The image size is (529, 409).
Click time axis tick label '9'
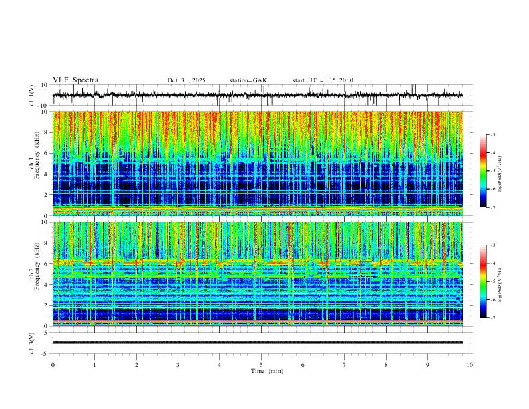click(x=427, y=365)
